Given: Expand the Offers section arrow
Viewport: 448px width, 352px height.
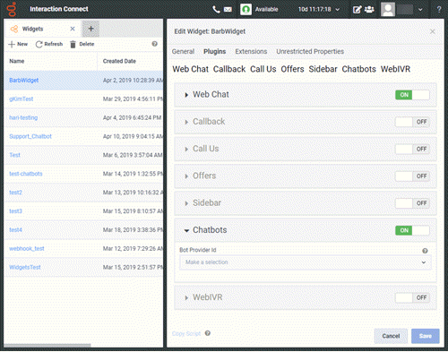Looking at the screenshot, I should click(x=186, y=176).
